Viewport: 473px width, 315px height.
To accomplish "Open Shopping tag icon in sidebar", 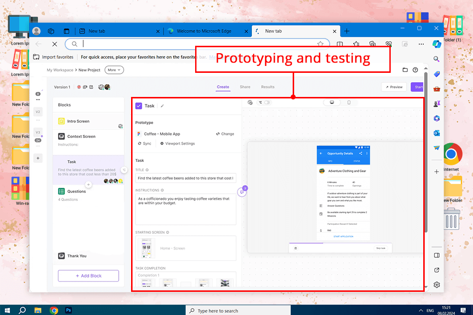I will [x=437, y=74].
